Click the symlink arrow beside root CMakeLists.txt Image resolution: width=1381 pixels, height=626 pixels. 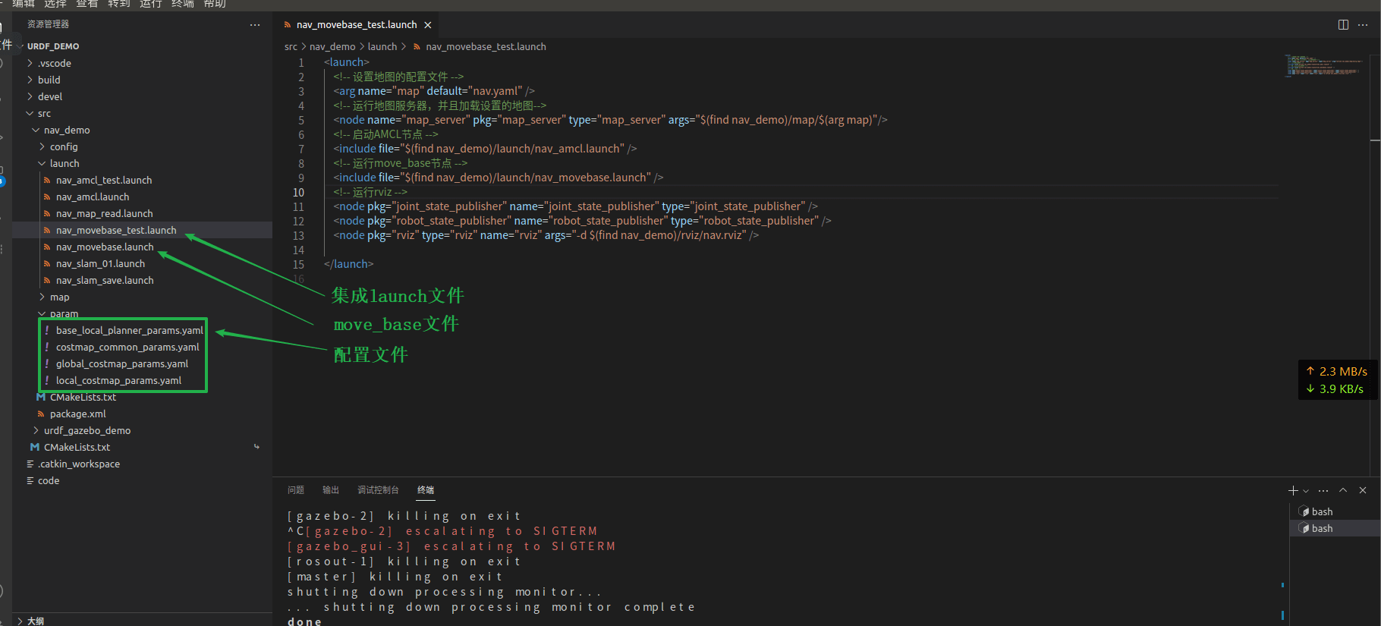click(x=256, y=447)
